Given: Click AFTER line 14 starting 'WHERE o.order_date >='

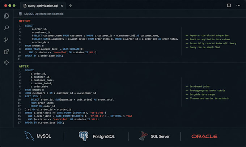Looking at the screenshot, I should coord(65,113).
